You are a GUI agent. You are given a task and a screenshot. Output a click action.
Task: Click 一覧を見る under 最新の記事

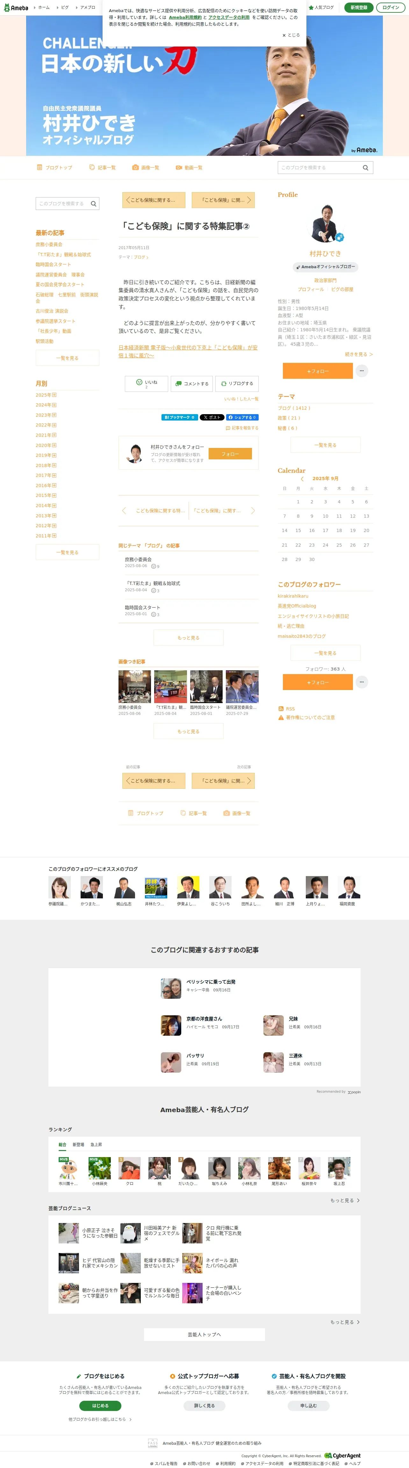click(x=67, y=358)
